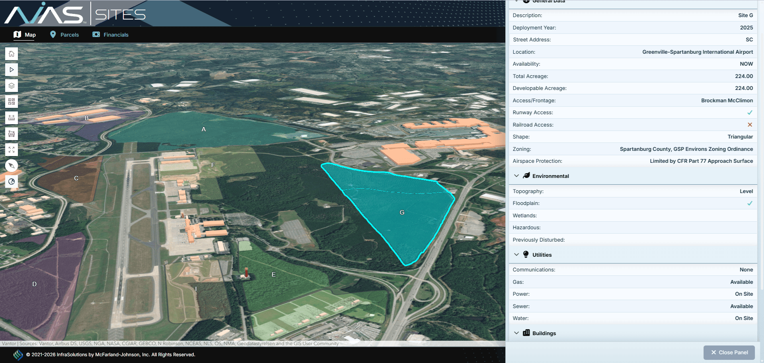Click the Hazardous row label

(527, 228)
